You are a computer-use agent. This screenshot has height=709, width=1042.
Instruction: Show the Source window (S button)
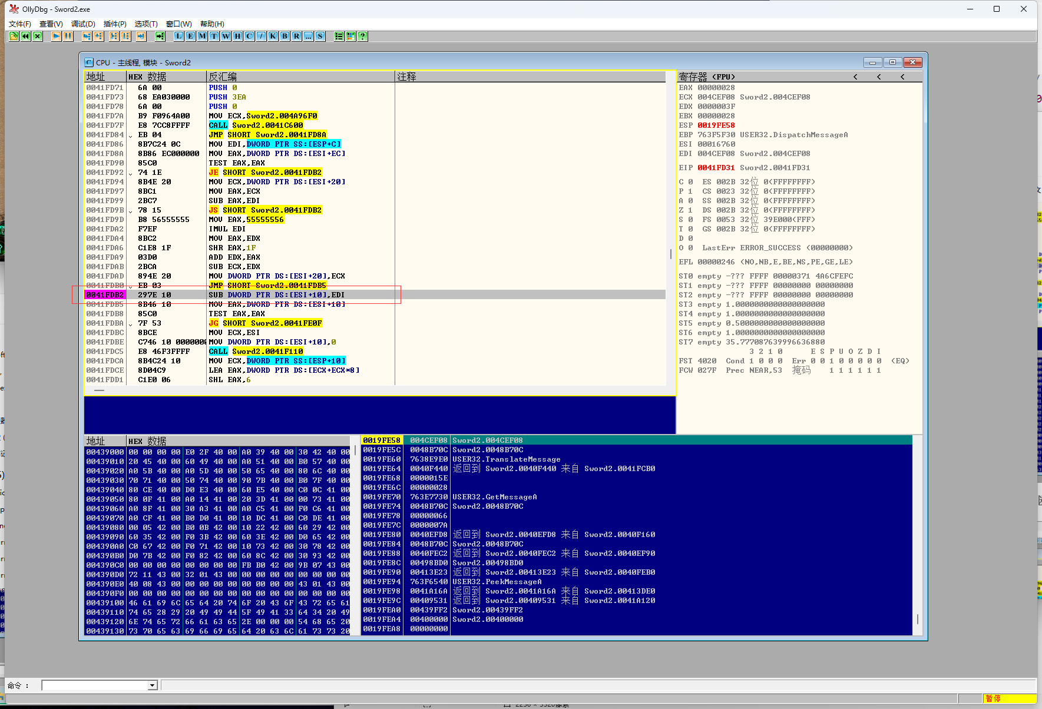tap(320, 37)
